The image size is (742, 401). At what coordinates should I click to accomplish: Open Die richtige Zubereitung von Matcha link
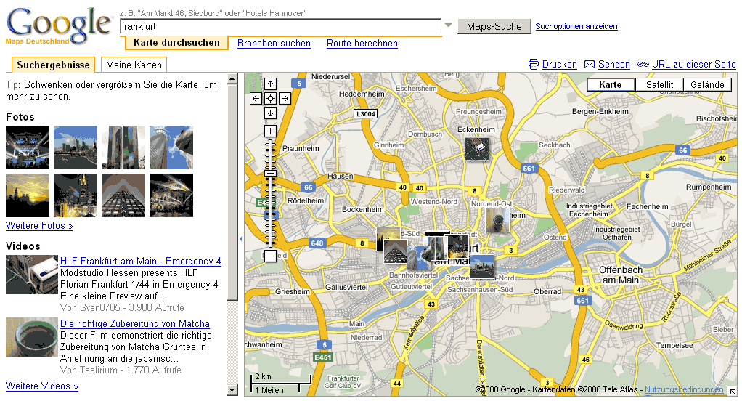click(135, 324)
